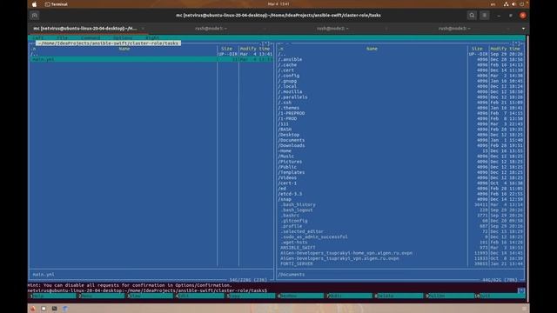The height and width of the screenshot is (313, 557).
Task: Open the Options menu in Midnight Commander
Action: pyautogui.click(x=123, y=37)
